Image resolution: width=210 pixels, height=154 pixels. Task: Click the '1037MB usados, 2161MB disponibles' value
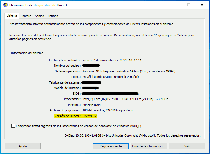(x=107, y=110)
